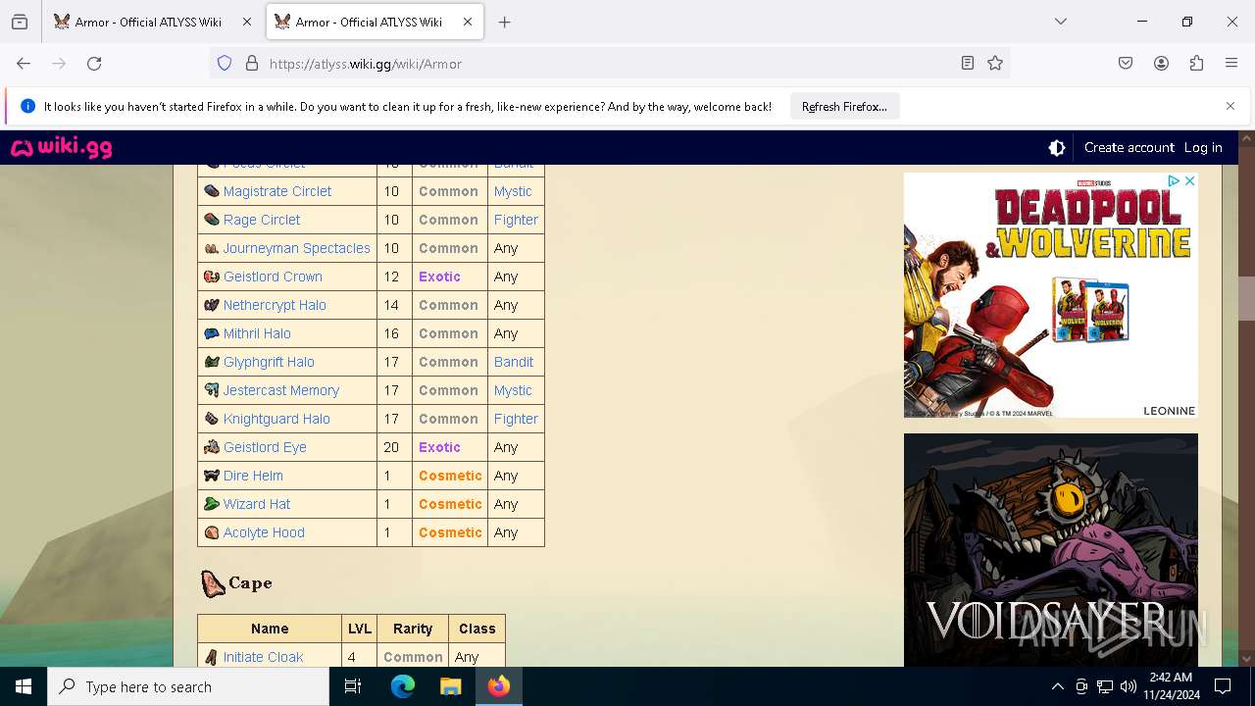Click the Geistlord Eye item icon
The width and height of the screenshot is (1255, 706).
pyautogui.click(x=212, y=447)
